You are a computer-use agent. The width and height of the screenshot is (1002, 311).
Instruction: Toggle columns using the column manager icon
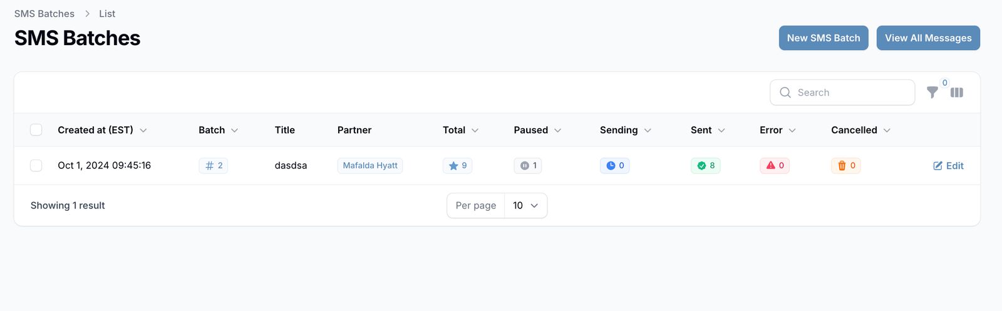point(956,93)
